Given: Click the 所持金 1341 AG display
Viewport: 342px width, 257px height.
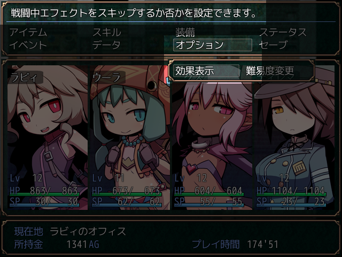Looking at the screenshot, I should [x=57, y=244].
